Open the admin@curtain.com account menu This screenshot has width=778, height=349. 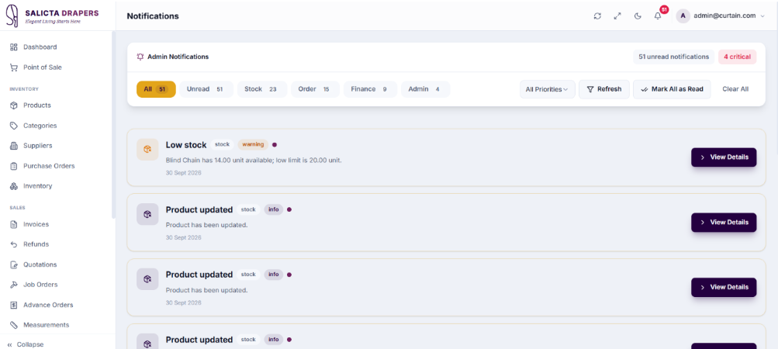[x=721, y=16]
